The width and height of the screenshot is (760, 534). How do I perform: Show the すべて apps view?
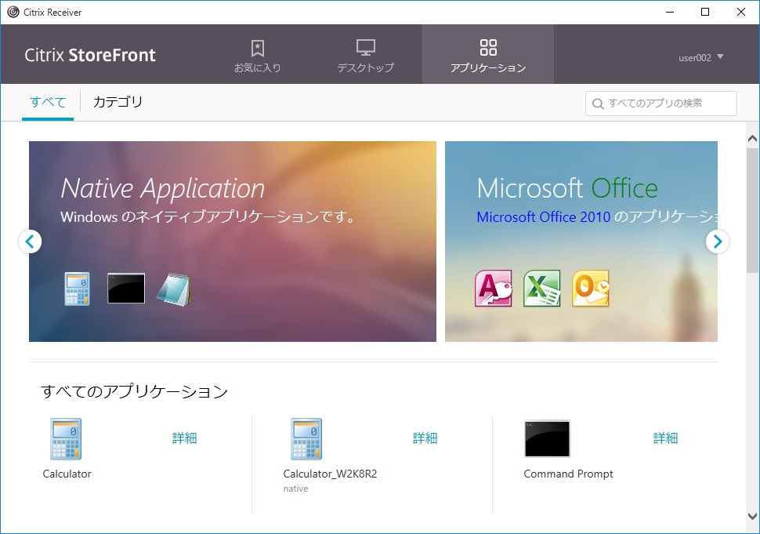[48, 102]
